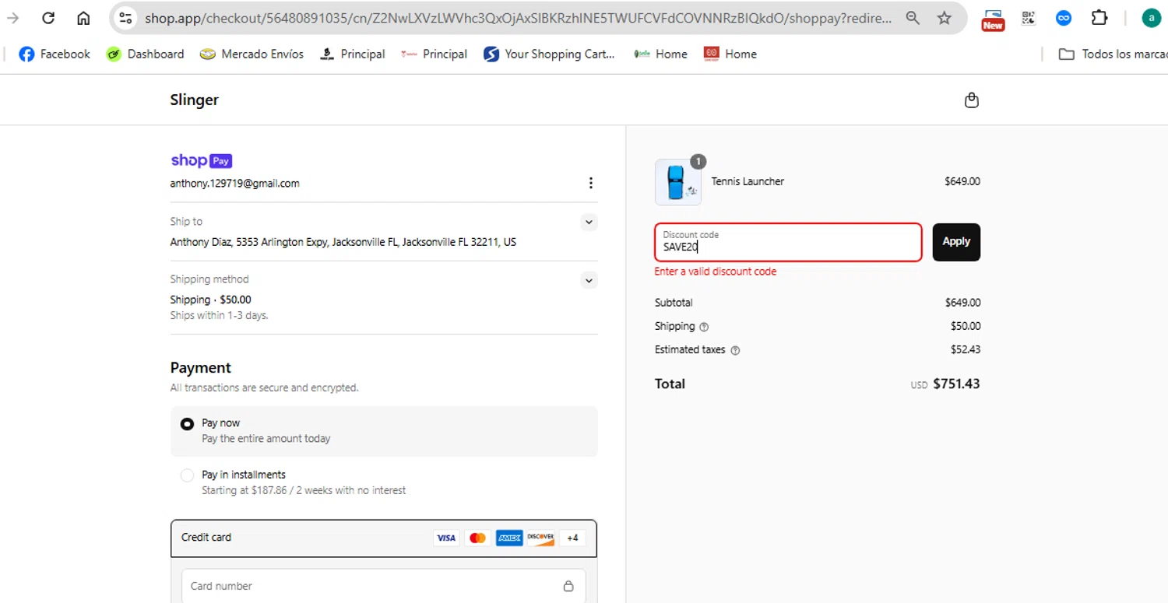Click the Tennis Launcher product name

(x=748, y=181)
